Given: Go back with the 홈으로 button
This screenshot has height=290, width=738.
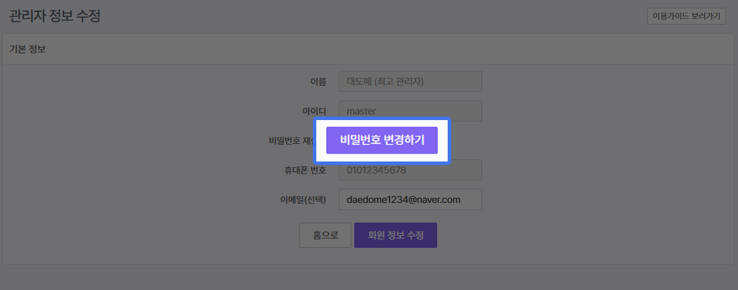Looking at the screenshot, I should click(x=325, y=235).
